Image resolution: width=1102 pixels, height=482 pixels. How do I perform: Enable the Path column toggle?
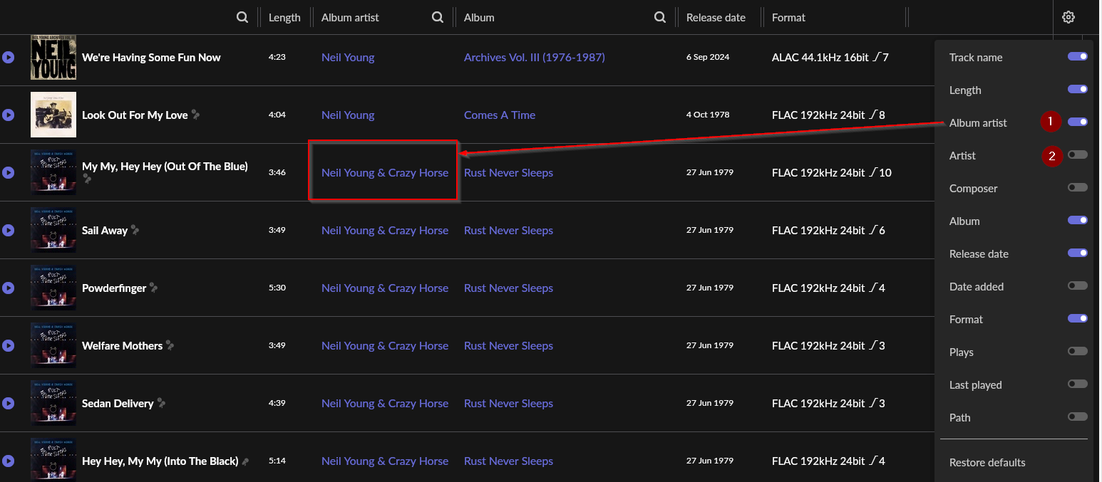(x=1078, y=417)
